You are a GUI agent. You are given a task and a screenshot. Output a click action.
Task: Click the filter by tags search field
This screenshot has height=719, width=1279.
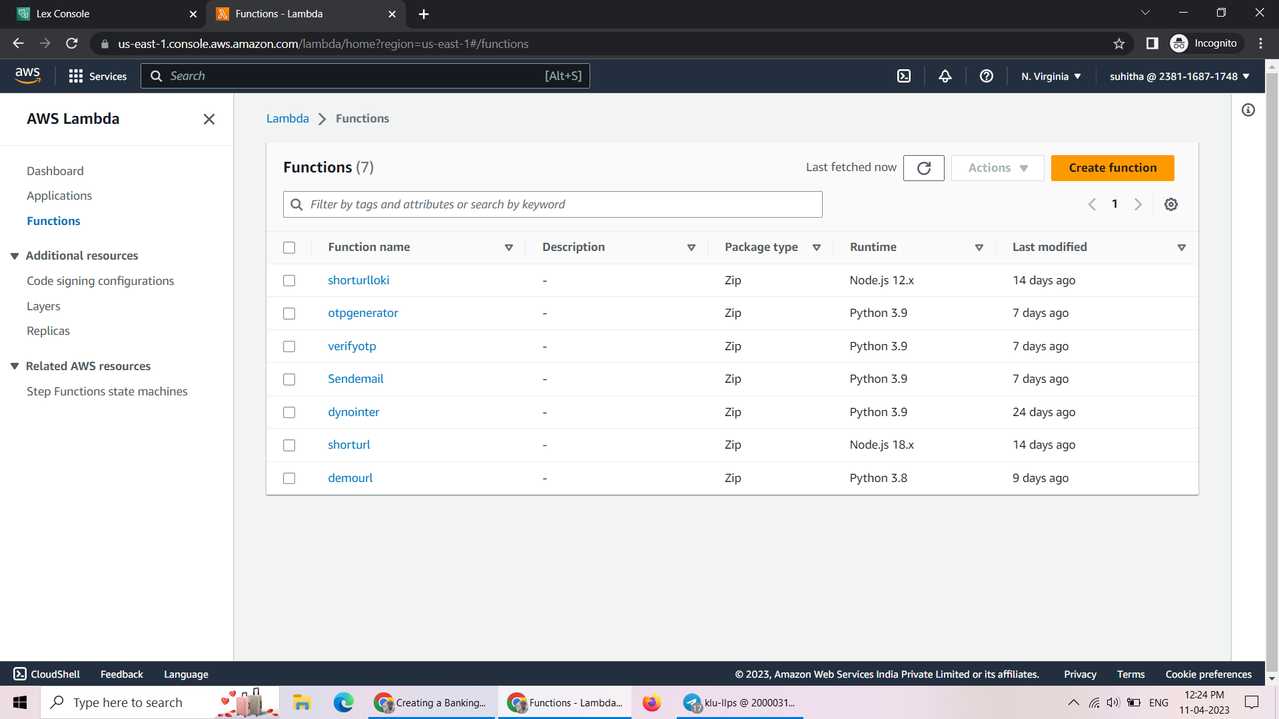click(x=552, y=204)
